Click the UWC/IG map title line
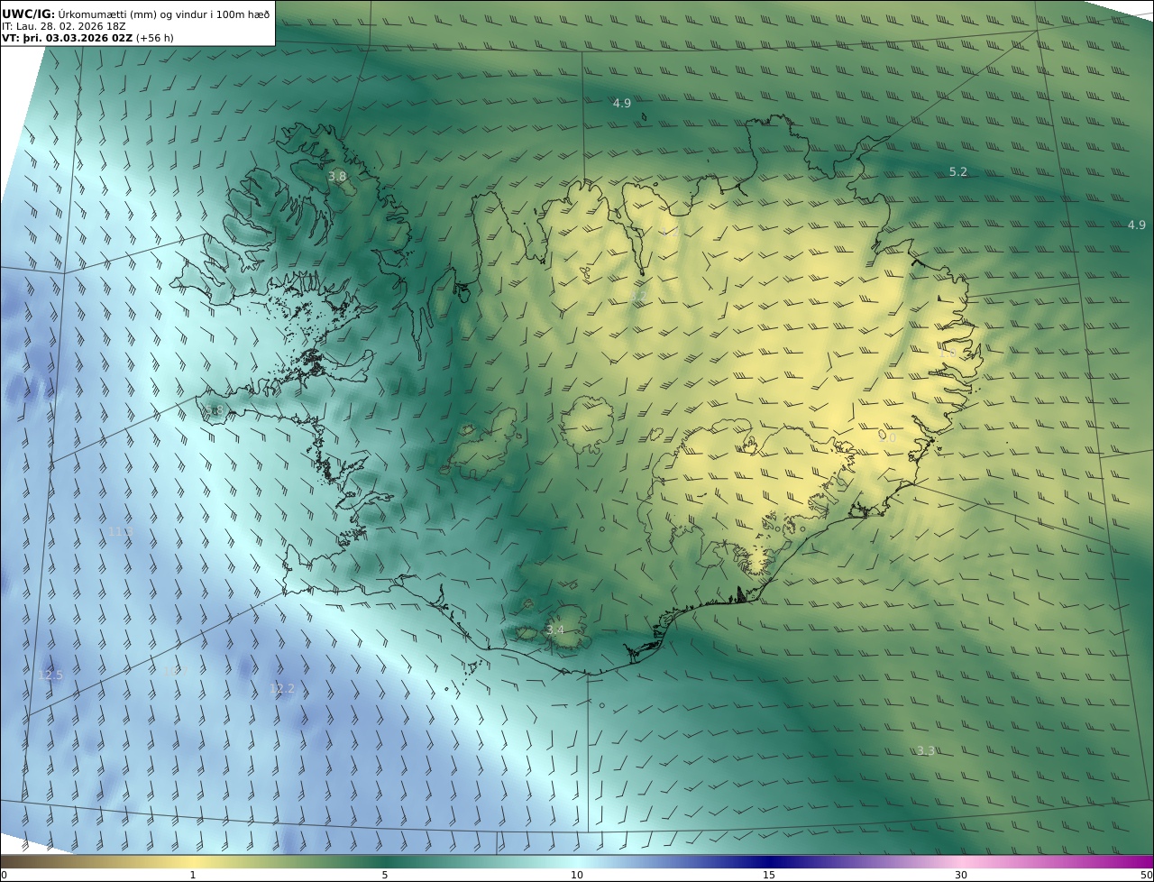This screenshot has height=882, width=1154. (x=136, y=14)
